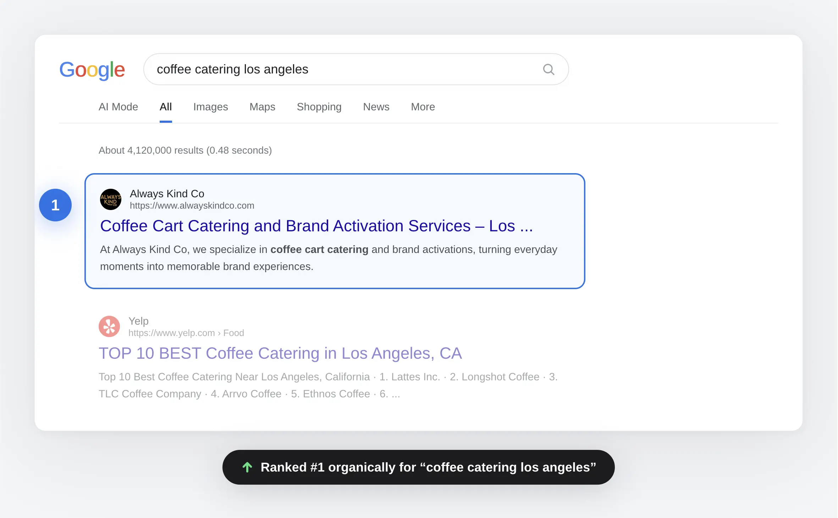Open the Images tab
This screenshot has width=838, height=518.
click(210, 107)
